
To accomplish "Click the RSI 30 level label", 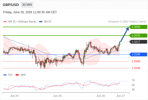I will (133, 89).
